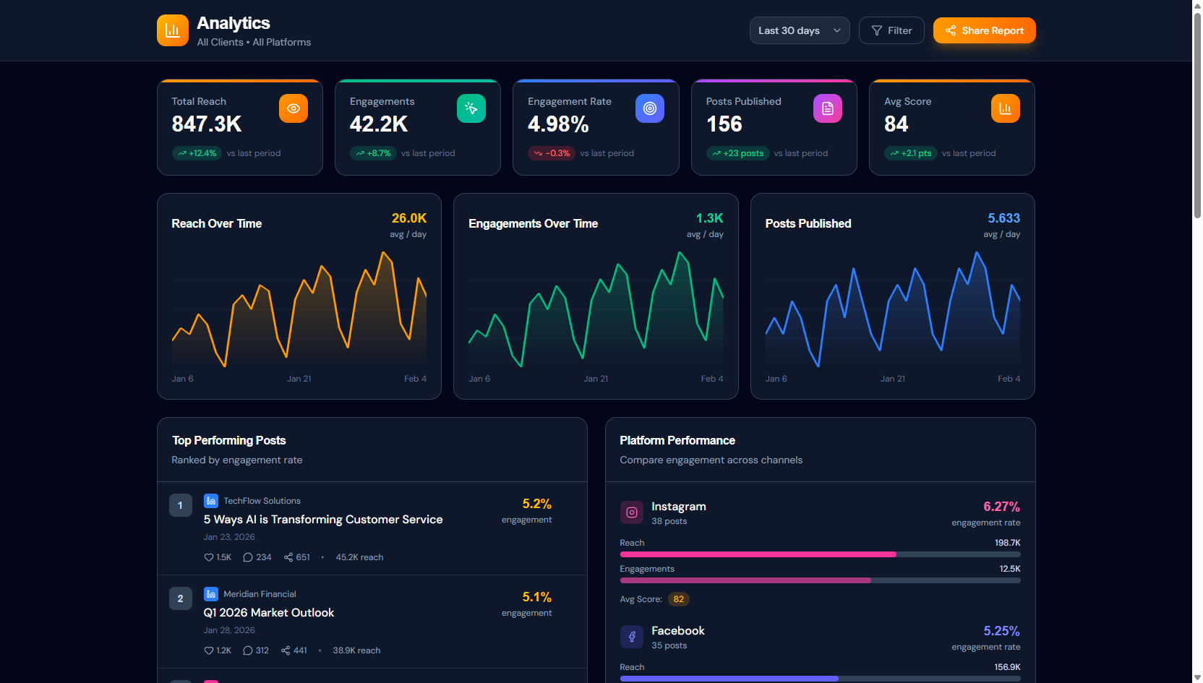Click the Engagement Rate target icon

tap(648, 108)
